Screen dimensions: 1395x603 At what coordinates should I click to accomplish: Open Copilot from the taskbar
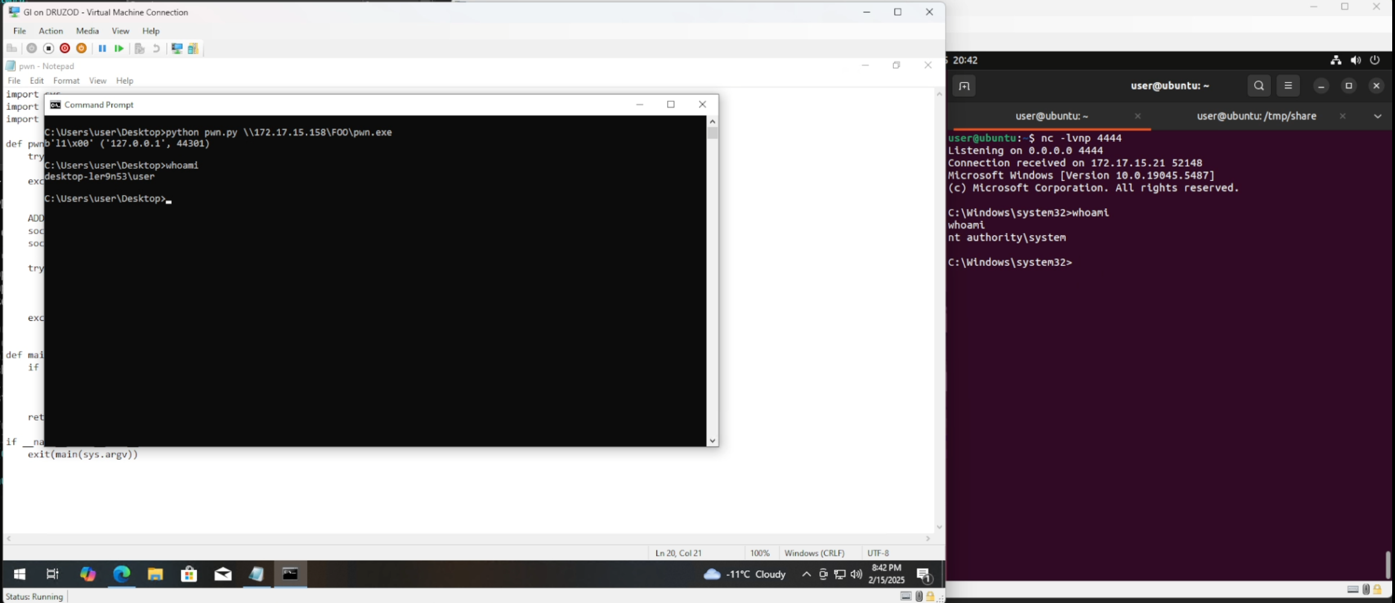click(x=87, y=574)
